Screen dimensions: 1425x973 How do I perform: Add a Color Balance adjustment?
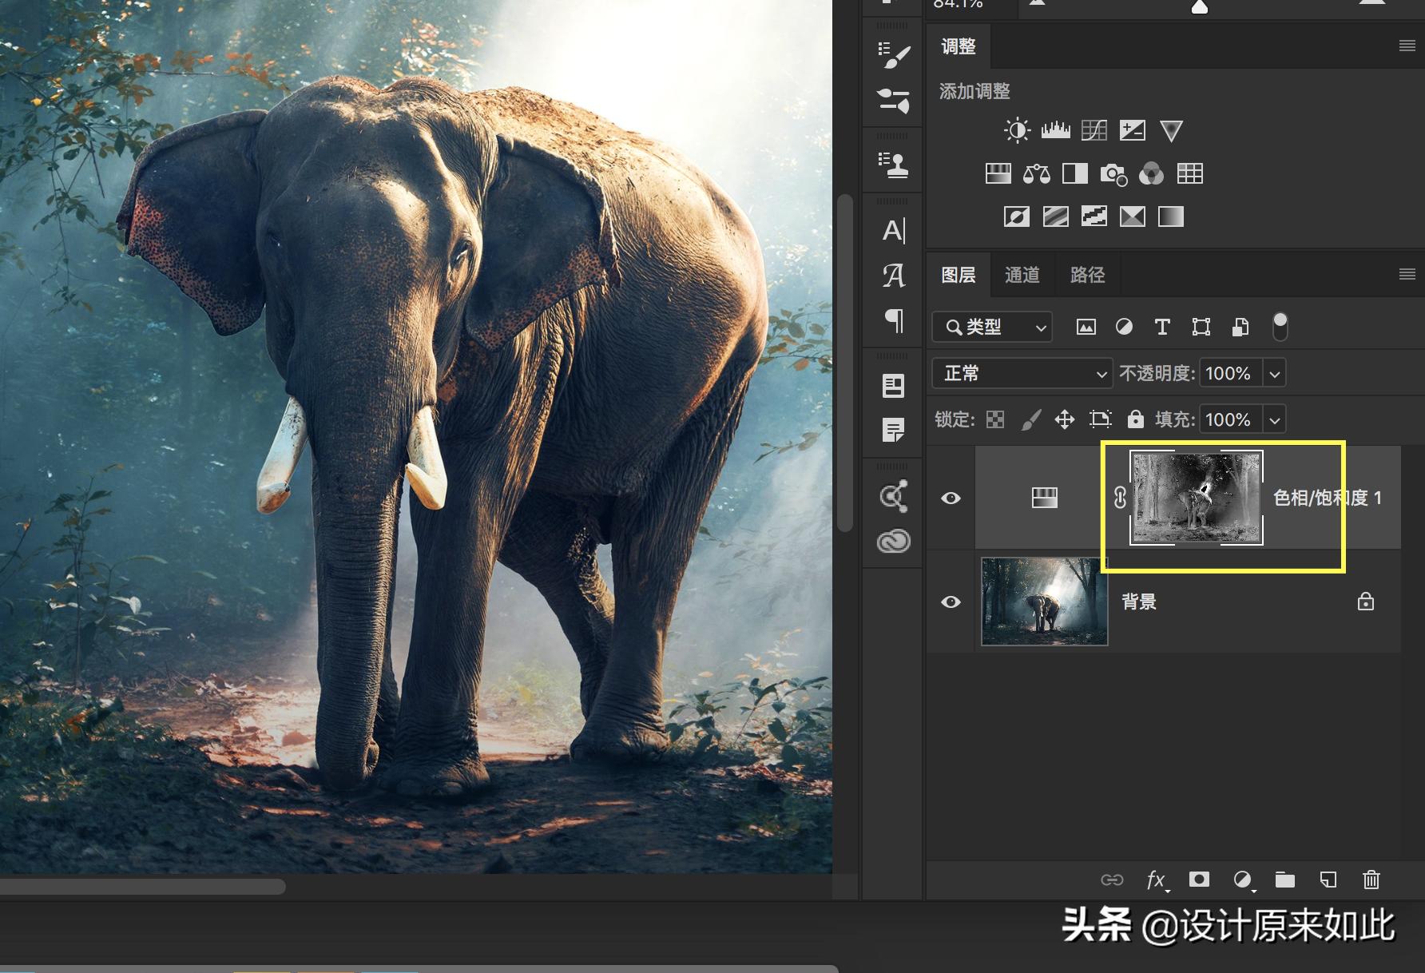[1036, 173]
